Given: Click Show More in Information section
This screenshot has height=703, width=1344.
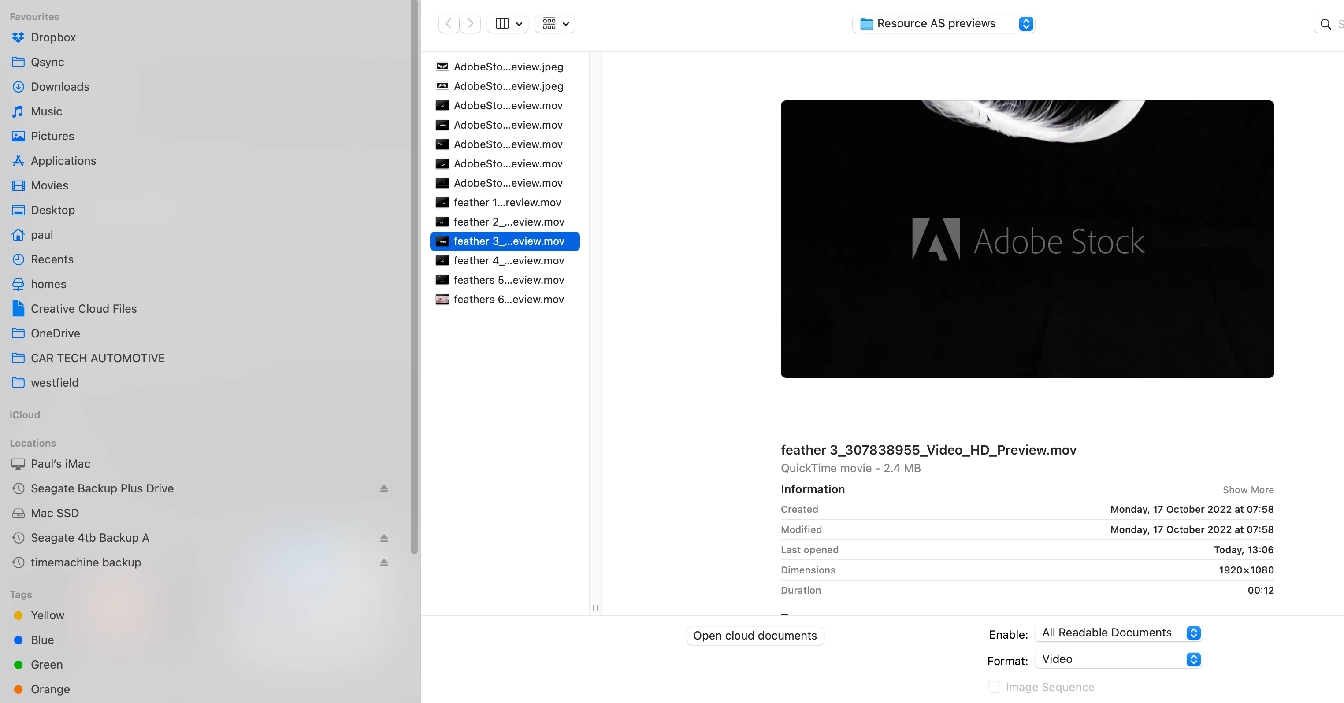Looking at the screenshot, I should [x=1248, y=490].
